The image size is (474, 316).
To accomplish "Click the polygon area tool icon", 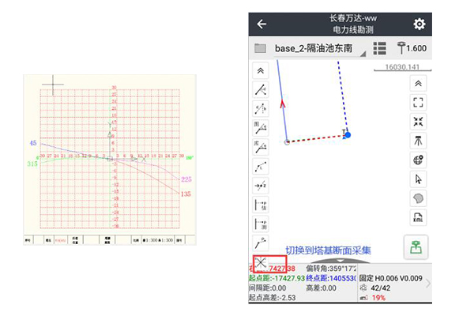I will point(419,198).
